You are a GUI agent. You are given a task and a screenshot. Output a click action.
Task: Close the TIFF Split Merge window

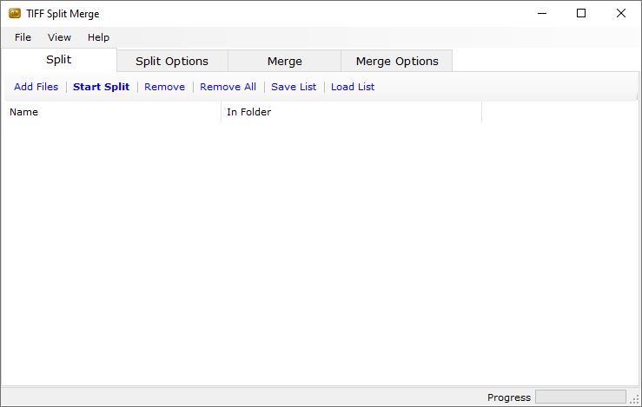pos(620,14)
